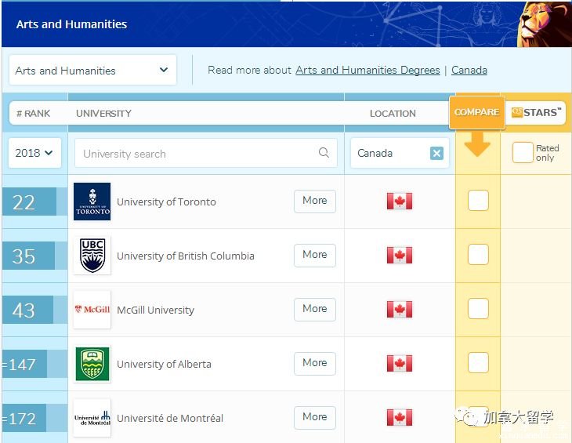572x443 pixels.
Task: Click More for McGill University
Action: [x=315, y=309]
